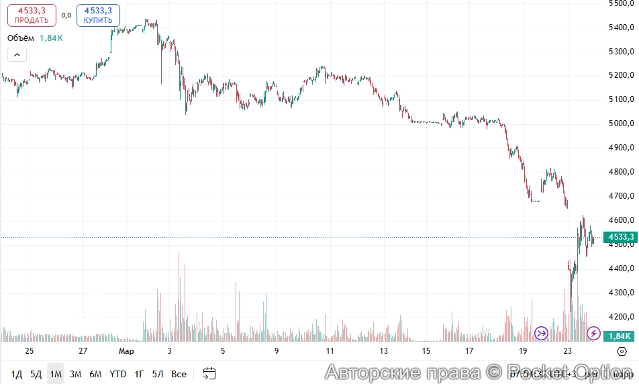Switch to the 1Г time range
Image resolution: width=639 pixels, height=384 pixels.
point(140,374)
